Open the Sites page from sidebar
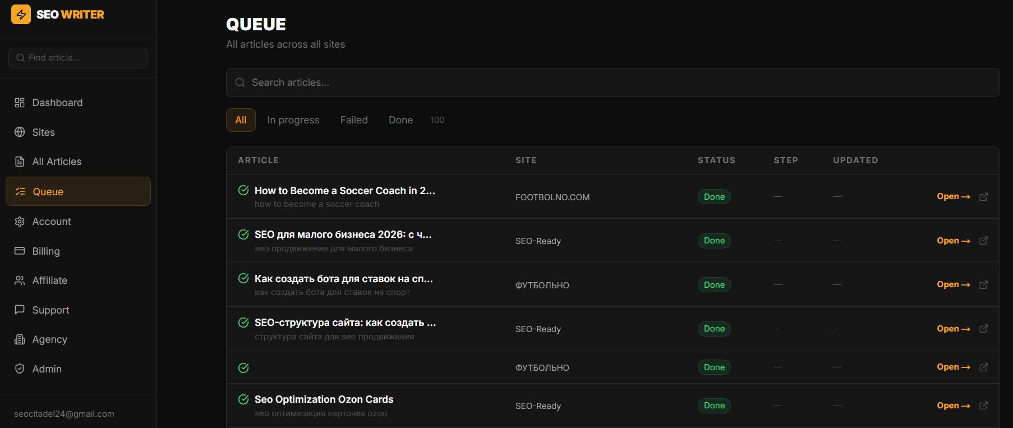1013x428 pixels. 78,132
